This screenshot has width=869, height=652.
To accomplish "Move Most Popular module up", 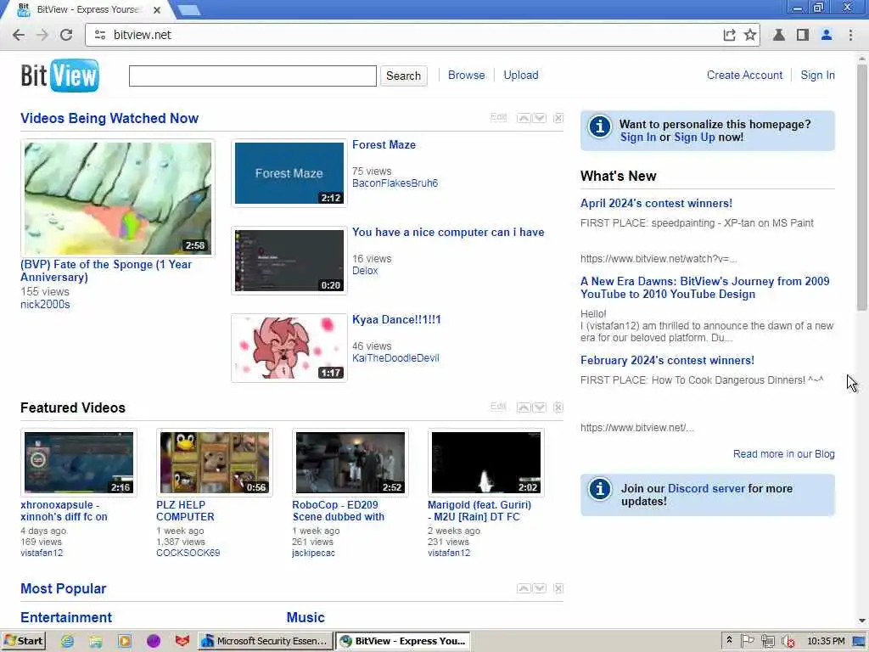I will click(x=524, y=588).
